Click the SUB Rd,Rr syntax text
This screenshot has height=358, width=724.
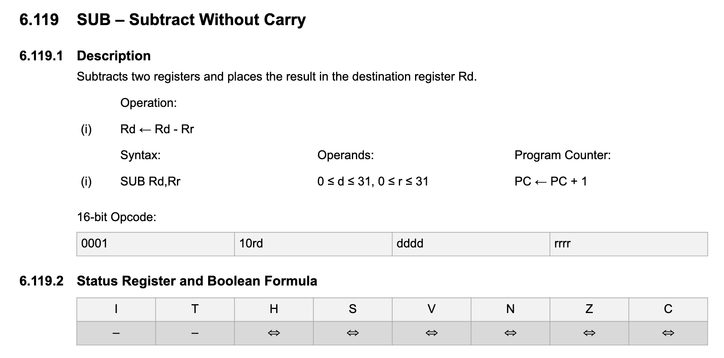pos(150,181)
